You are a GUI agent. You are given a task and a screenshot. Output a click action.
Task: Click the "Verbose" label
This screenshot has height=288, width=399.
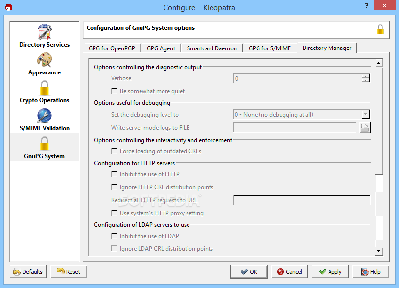121,78
